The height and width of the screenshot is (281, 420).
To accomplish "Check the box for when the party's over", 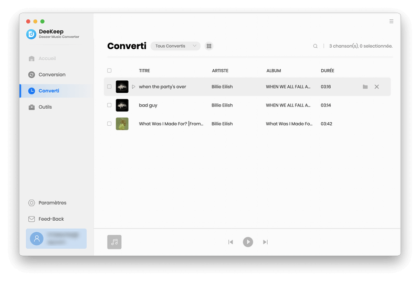I will [109, 87].
